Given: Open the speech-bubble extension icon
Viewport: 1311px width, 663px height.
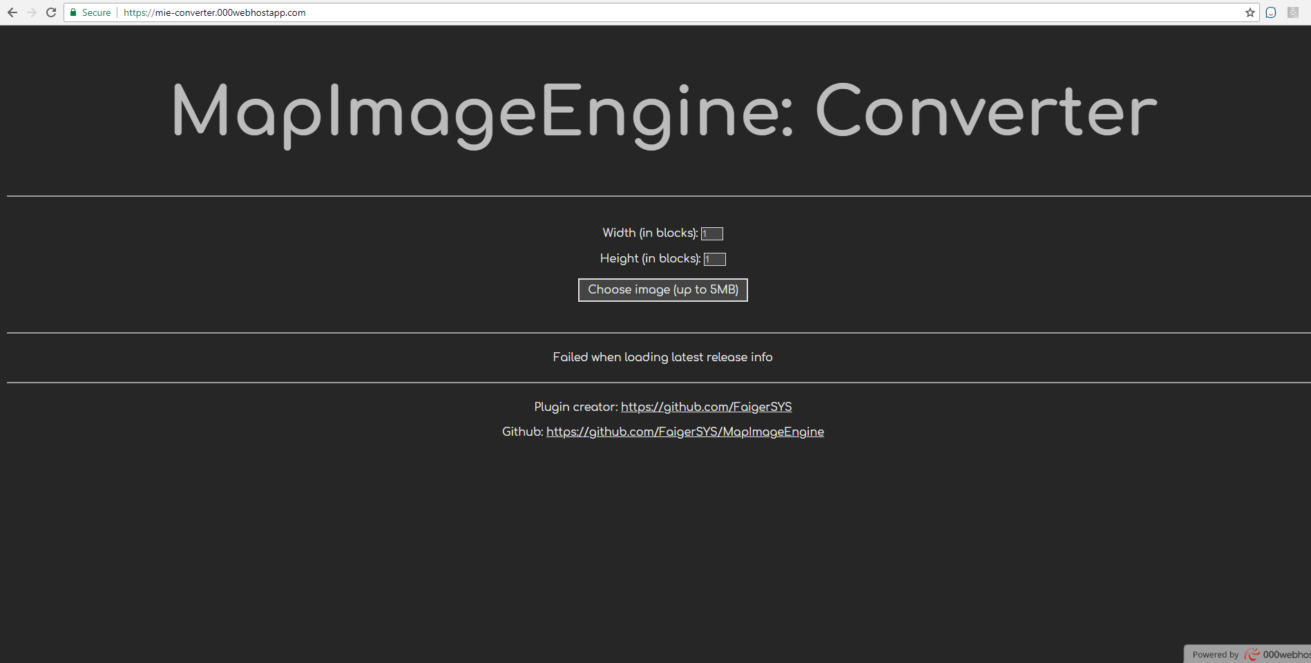Looking at the screenshot, I should 1271,12.
